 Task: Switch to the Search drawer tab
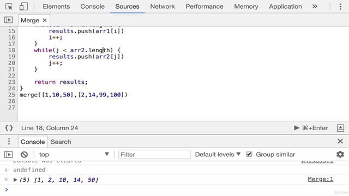point(61,142)
